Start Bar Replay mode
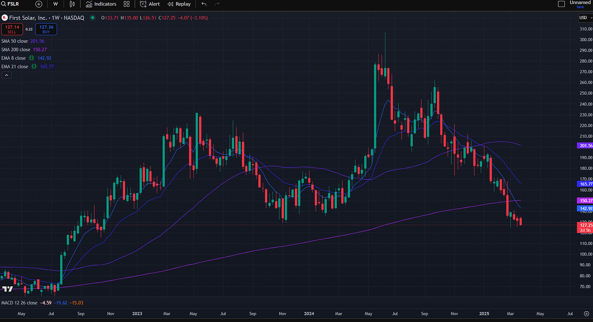This screenshot has height=322, width=593. point(179,4)
